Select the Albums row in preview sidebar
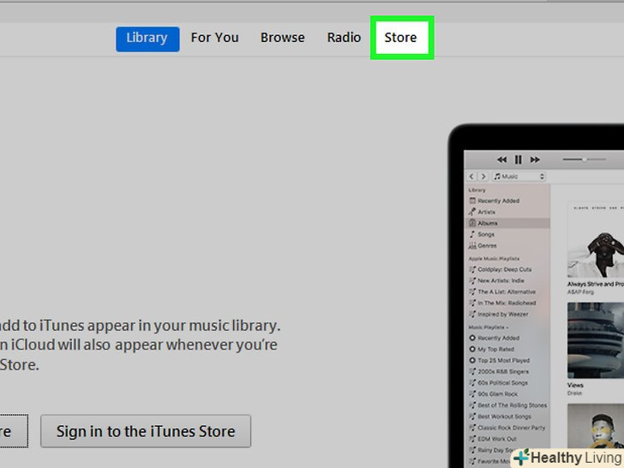The height and width of the screenshot is (468, 624). point(507,223)
